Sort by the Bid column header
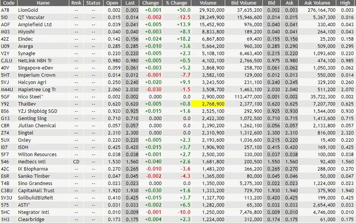 coord(272,3)
